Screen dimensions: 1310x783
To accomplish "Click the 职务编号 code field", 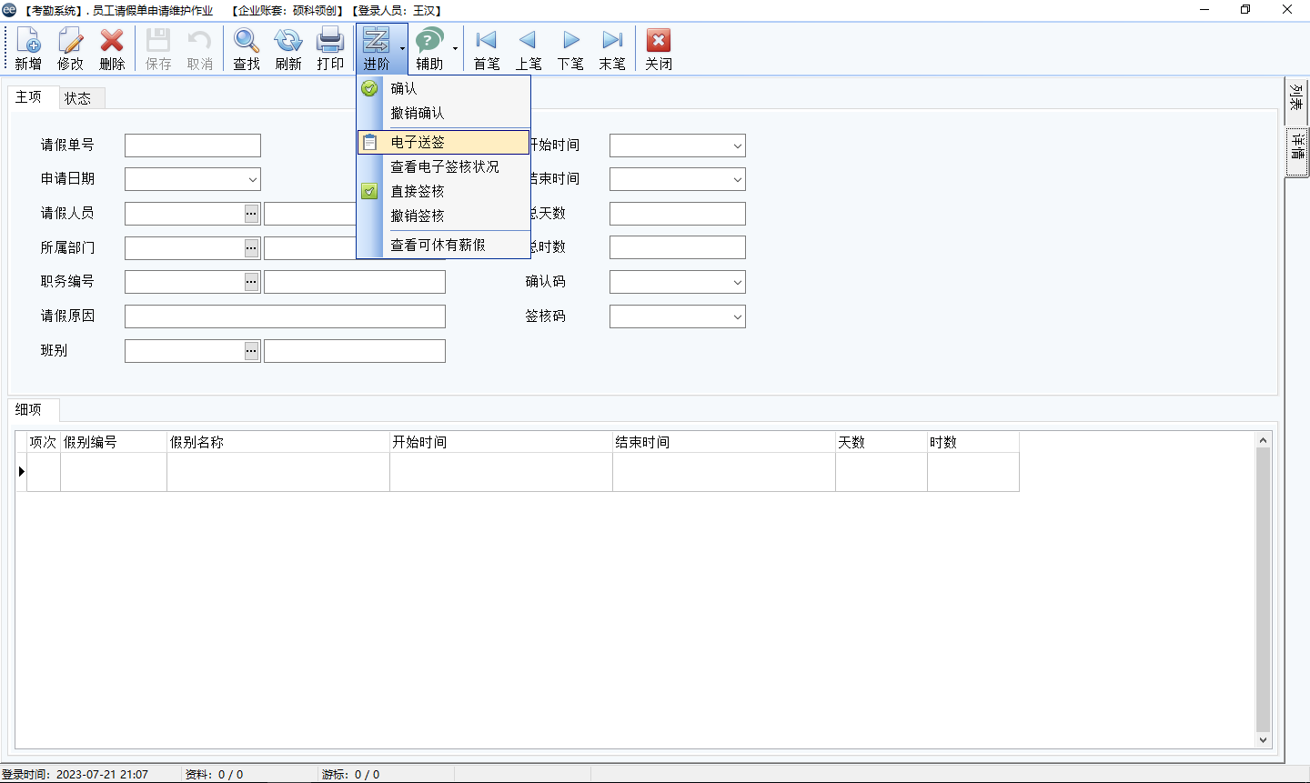I will coord(185,282).
